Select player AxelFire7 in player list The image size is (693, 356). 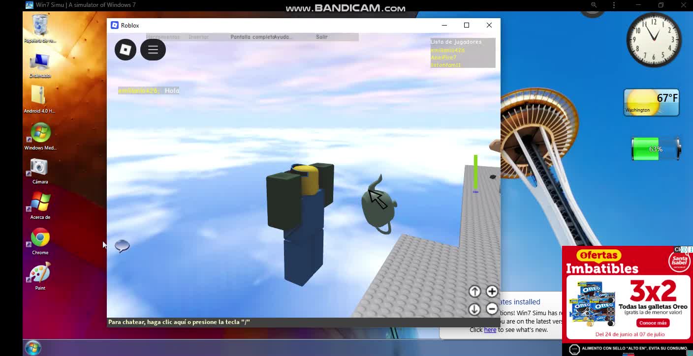(x=443, y=58)
